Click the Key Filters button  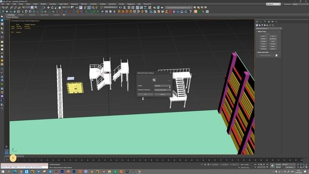coord(290,167)
